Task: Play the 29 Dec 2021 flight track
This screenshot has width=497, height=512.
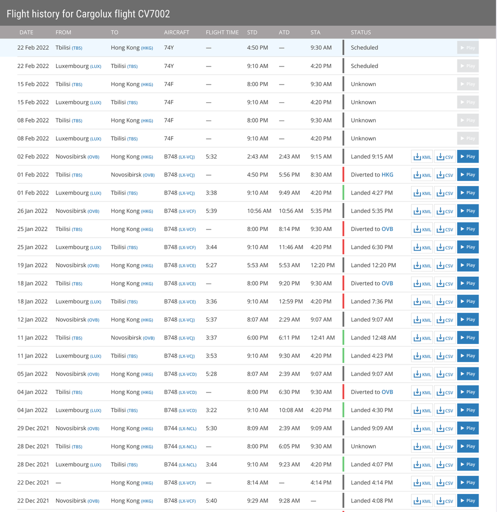Action: pos(468,428)
